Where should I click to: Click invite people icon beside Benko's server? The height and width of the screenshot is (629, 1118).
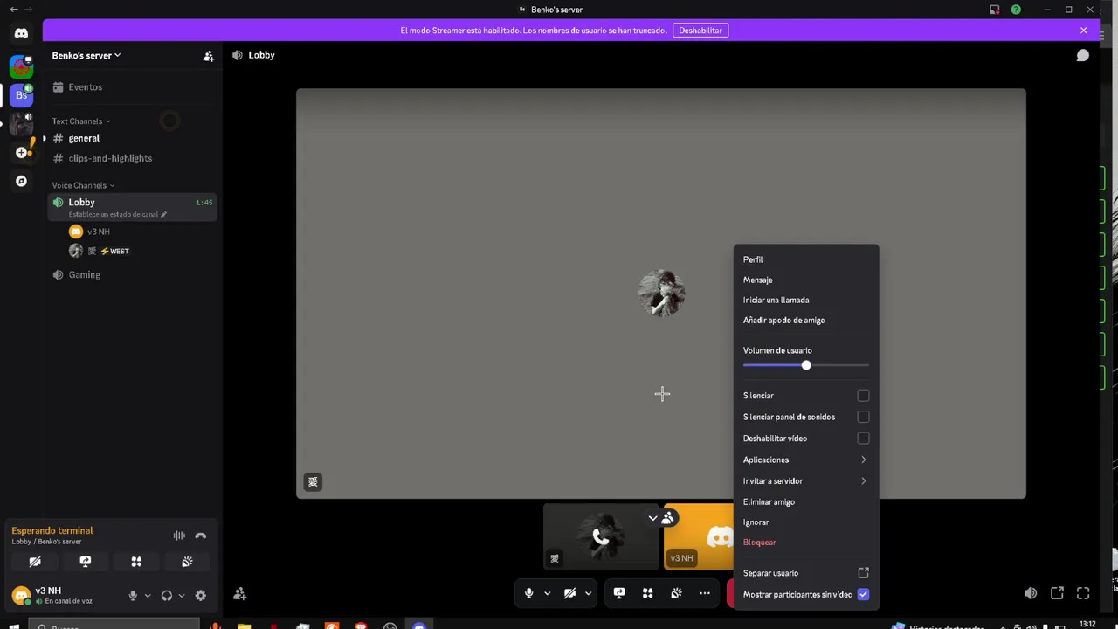[x=209, y=56]
